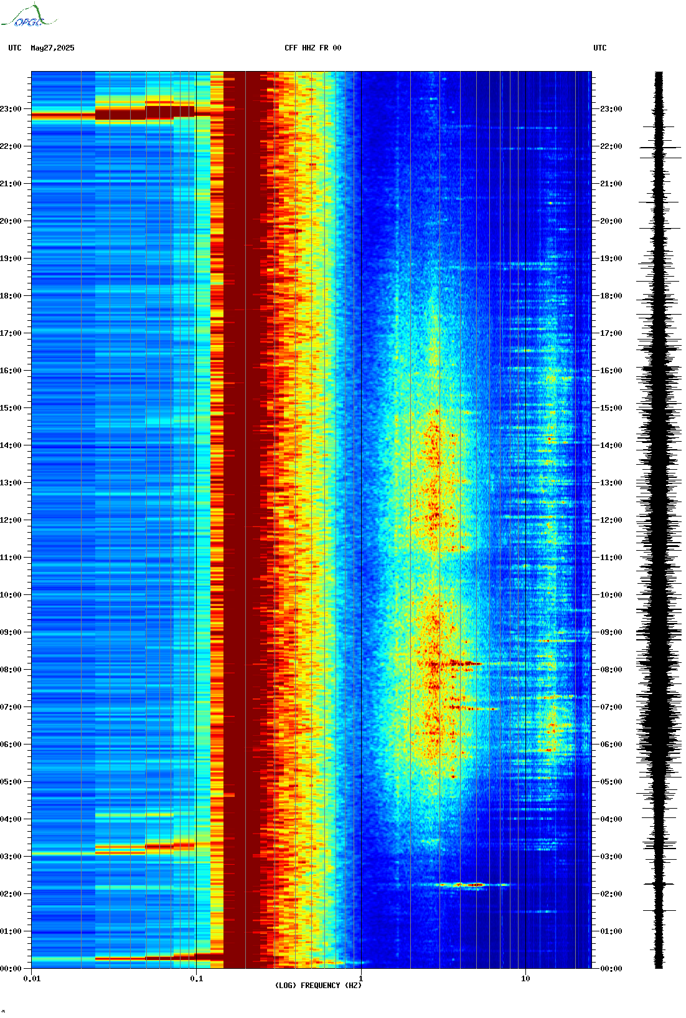Click the right-axis 03:00 time label
The image size is (686, 1018).
(611, 857)
